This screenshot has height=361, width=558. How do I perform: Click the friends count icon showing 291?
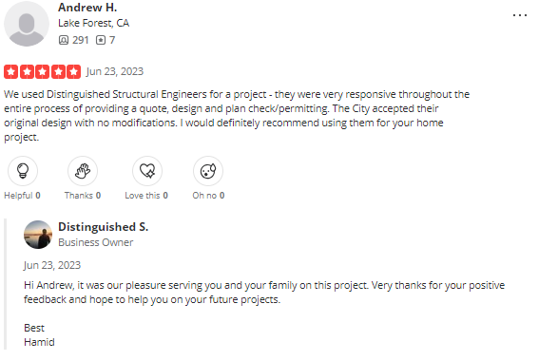[x=64, y=40]
